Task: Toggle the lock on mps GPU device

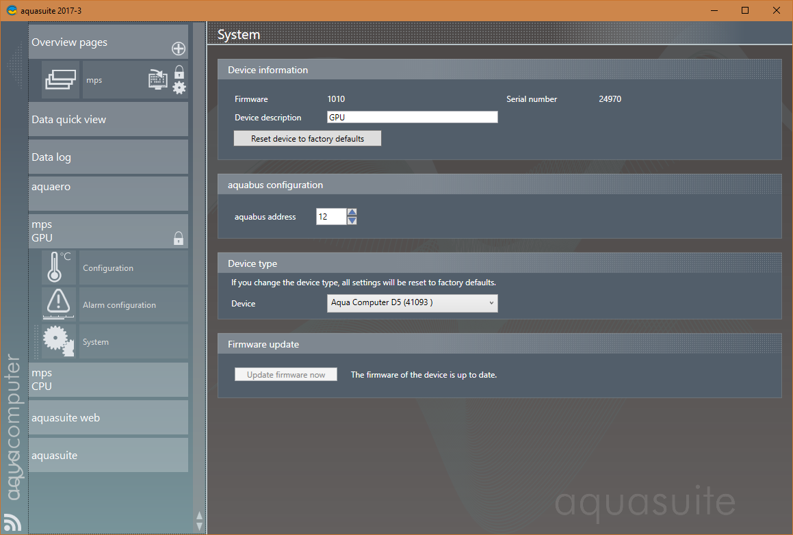Action: (x=178, y=238)
